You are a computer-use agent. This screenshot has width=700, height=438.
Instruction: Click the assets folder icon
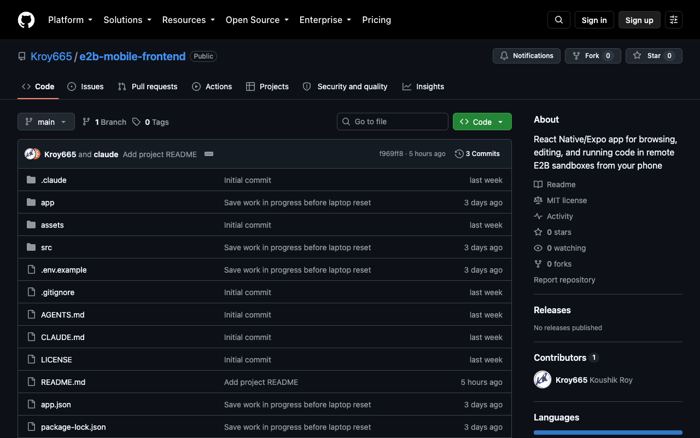click(31, 225)
